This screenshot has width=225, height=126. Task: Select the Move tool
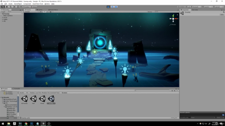pyautogui.click(x=7, y=7)
